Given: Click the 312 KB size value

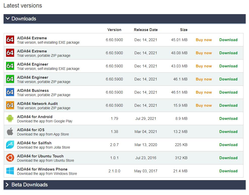Looking at the screenshot, I should (181, 158).
